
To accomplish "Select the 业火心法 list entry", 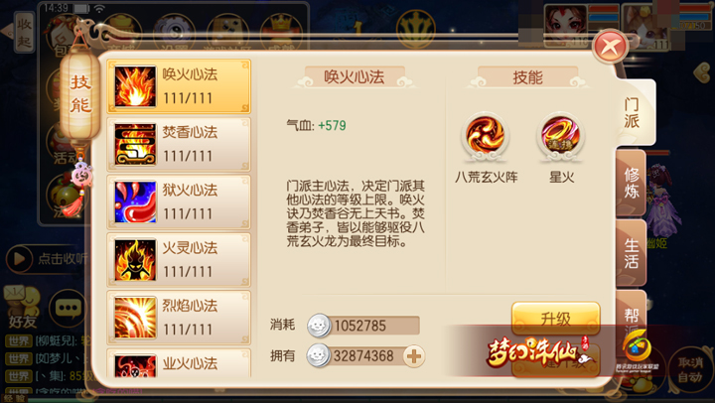I will (x=179, y=363).
